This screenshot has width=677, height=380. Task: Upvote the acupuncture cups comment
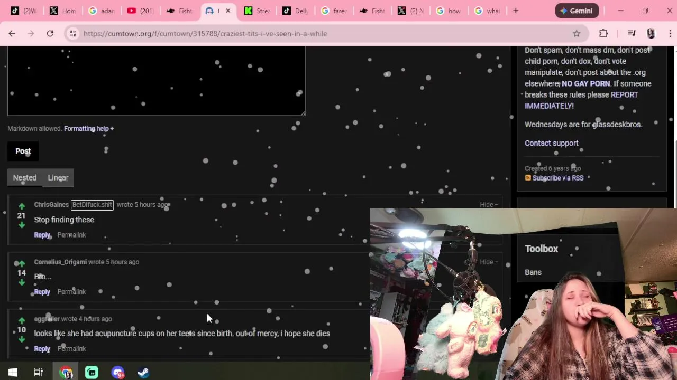tap(22, 320)
